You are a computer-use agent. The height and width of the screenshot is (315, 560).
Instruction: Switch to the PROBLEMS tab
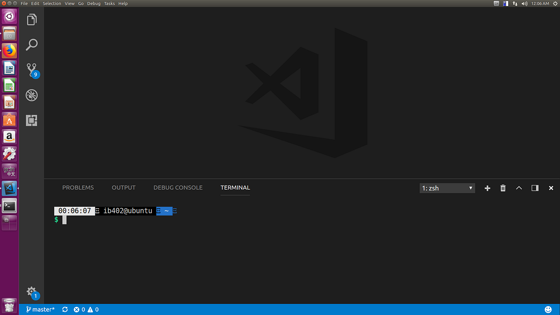[77, 188]
